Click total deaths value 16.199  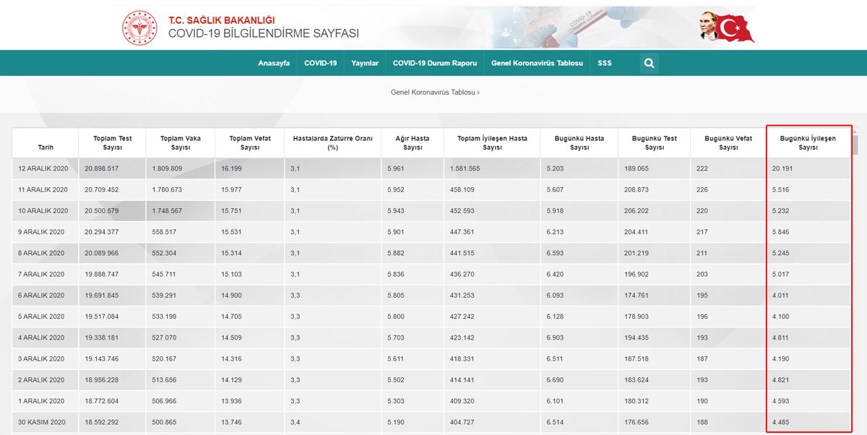coord(231,168)
